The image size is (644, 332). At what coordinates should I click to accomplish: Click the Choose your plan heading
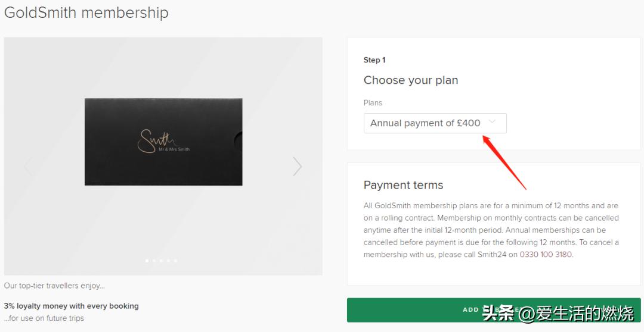[411, 80]
